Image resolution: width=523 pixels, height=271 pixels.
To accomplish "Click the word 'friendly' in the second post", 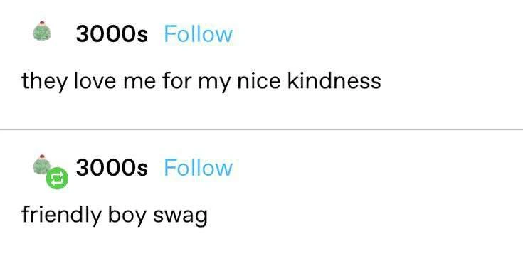I will (61, 215).
